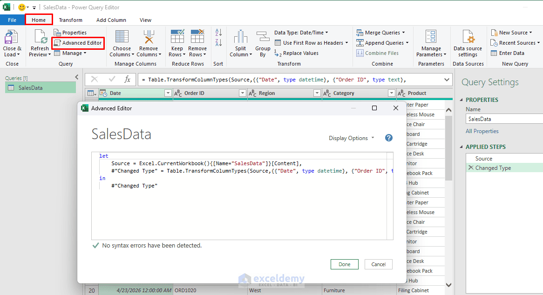543x295 pixels.
Task: Switch to the Transform tab
Action: (x=71, y=20)
